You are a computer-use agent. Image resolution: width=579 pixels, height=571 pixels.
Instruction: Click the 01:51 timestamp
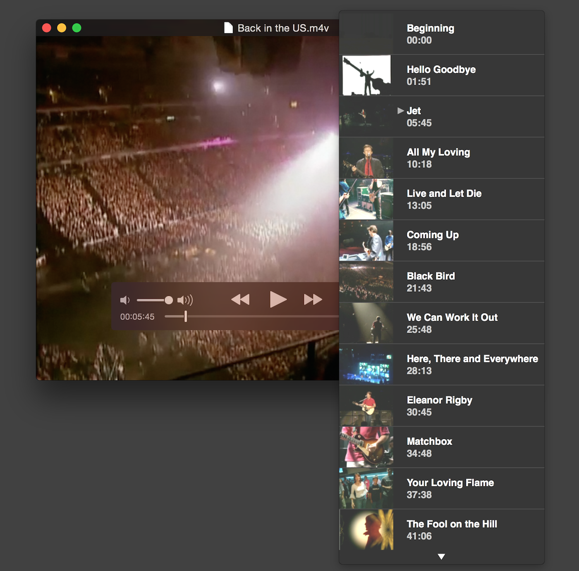[419, 81]
